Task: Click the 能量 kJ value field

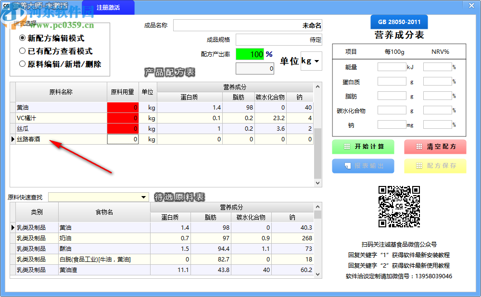Action: (x=392, y=67)
